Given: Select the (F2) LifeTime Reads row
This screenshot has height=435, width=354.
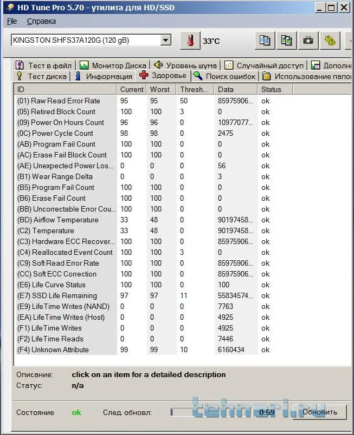Looking at the screenshot, I should point(182,339).
